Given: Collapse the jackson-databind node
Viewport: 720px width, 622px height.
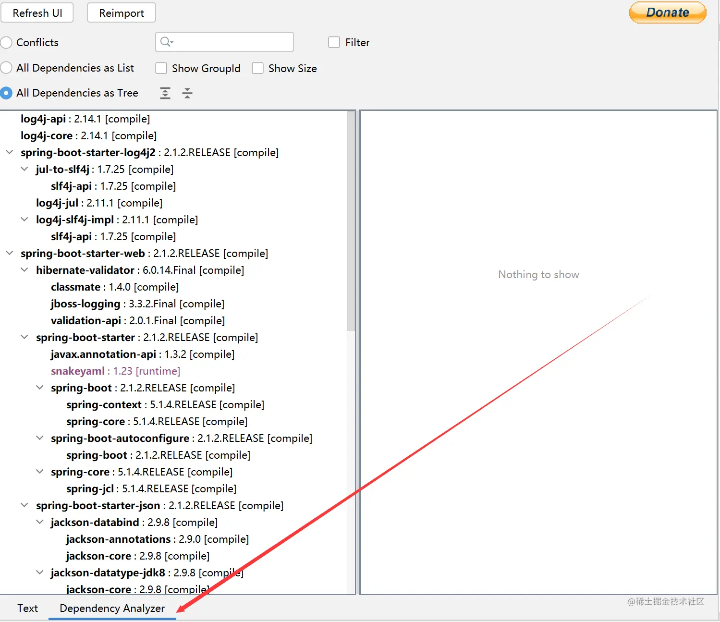Looking at the screenshot, I should click(40, 522).
